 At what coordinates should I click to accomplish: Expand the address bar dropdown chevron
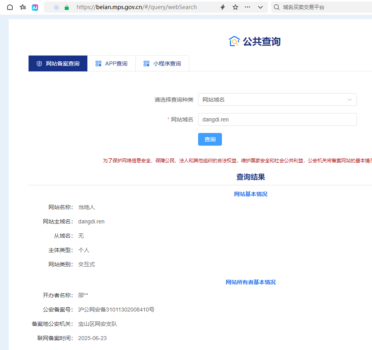pyautogui.click(x=260, y=8)
